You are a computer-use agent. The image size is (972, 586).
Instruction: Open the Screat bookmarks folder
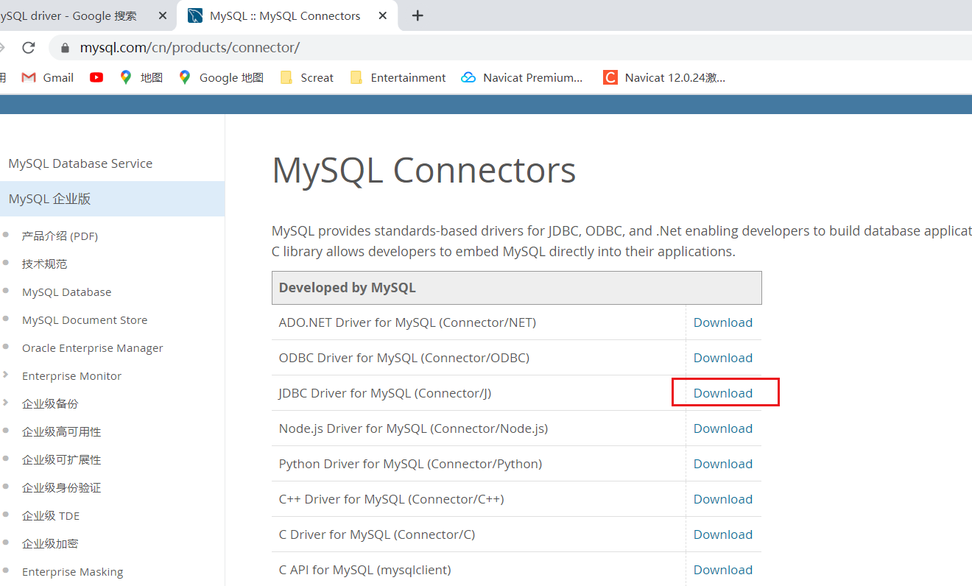(306, 77)
